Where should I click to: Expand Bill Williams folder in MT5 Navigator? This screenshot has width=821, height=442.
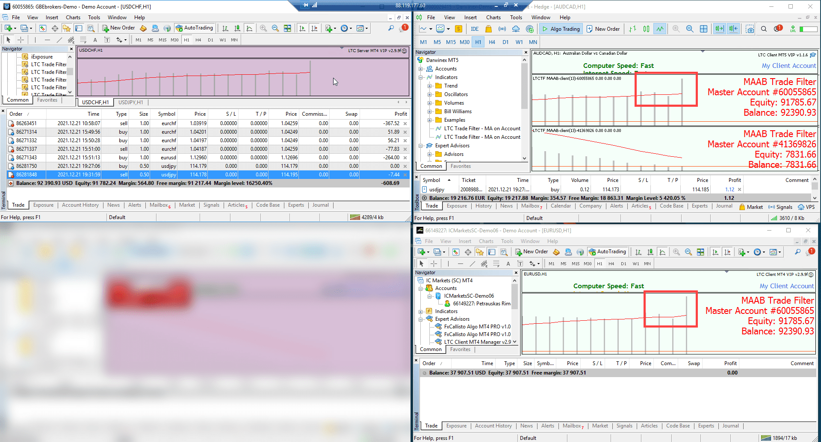pyautogui.click(x=430, y=111)
